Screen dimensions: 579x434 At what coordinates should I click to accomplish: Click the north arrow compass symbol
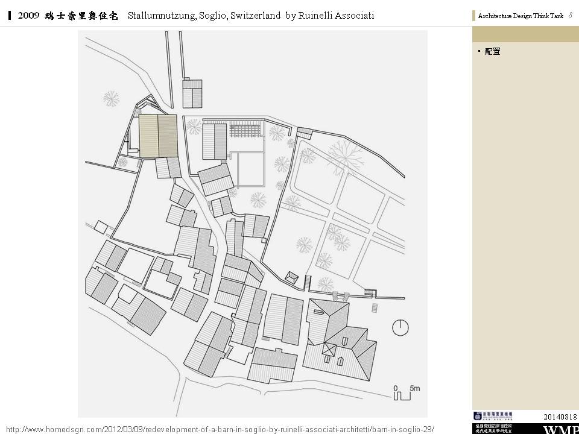point(400,328)
